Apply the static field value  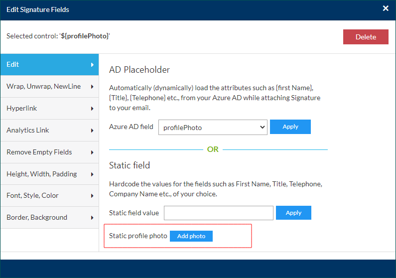(293, 213)
